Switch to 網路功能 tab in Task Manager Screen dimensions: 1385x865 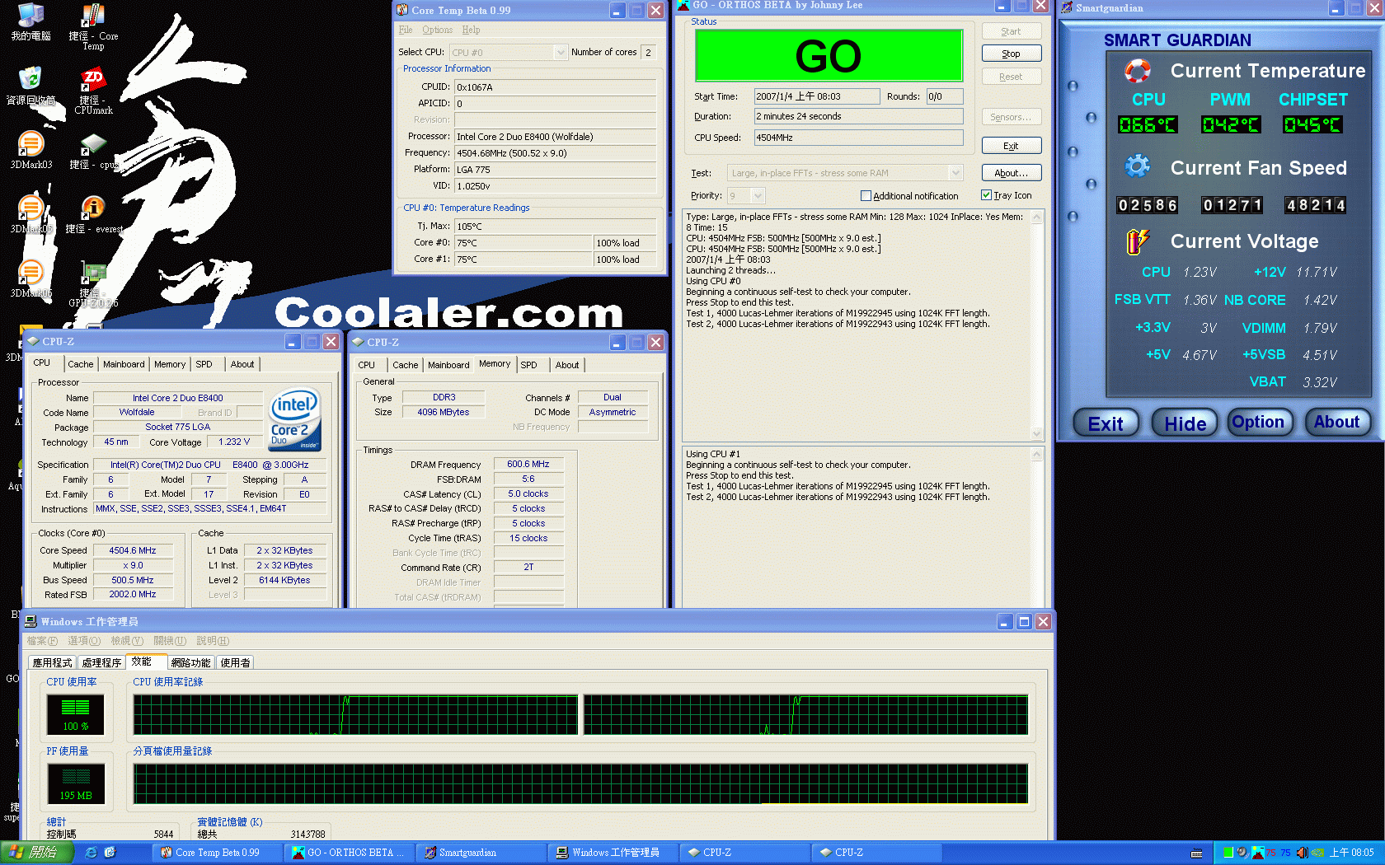(x=190, y=662)
